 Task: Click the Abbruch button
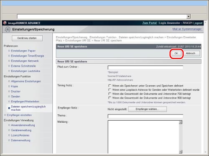point(191,53)
